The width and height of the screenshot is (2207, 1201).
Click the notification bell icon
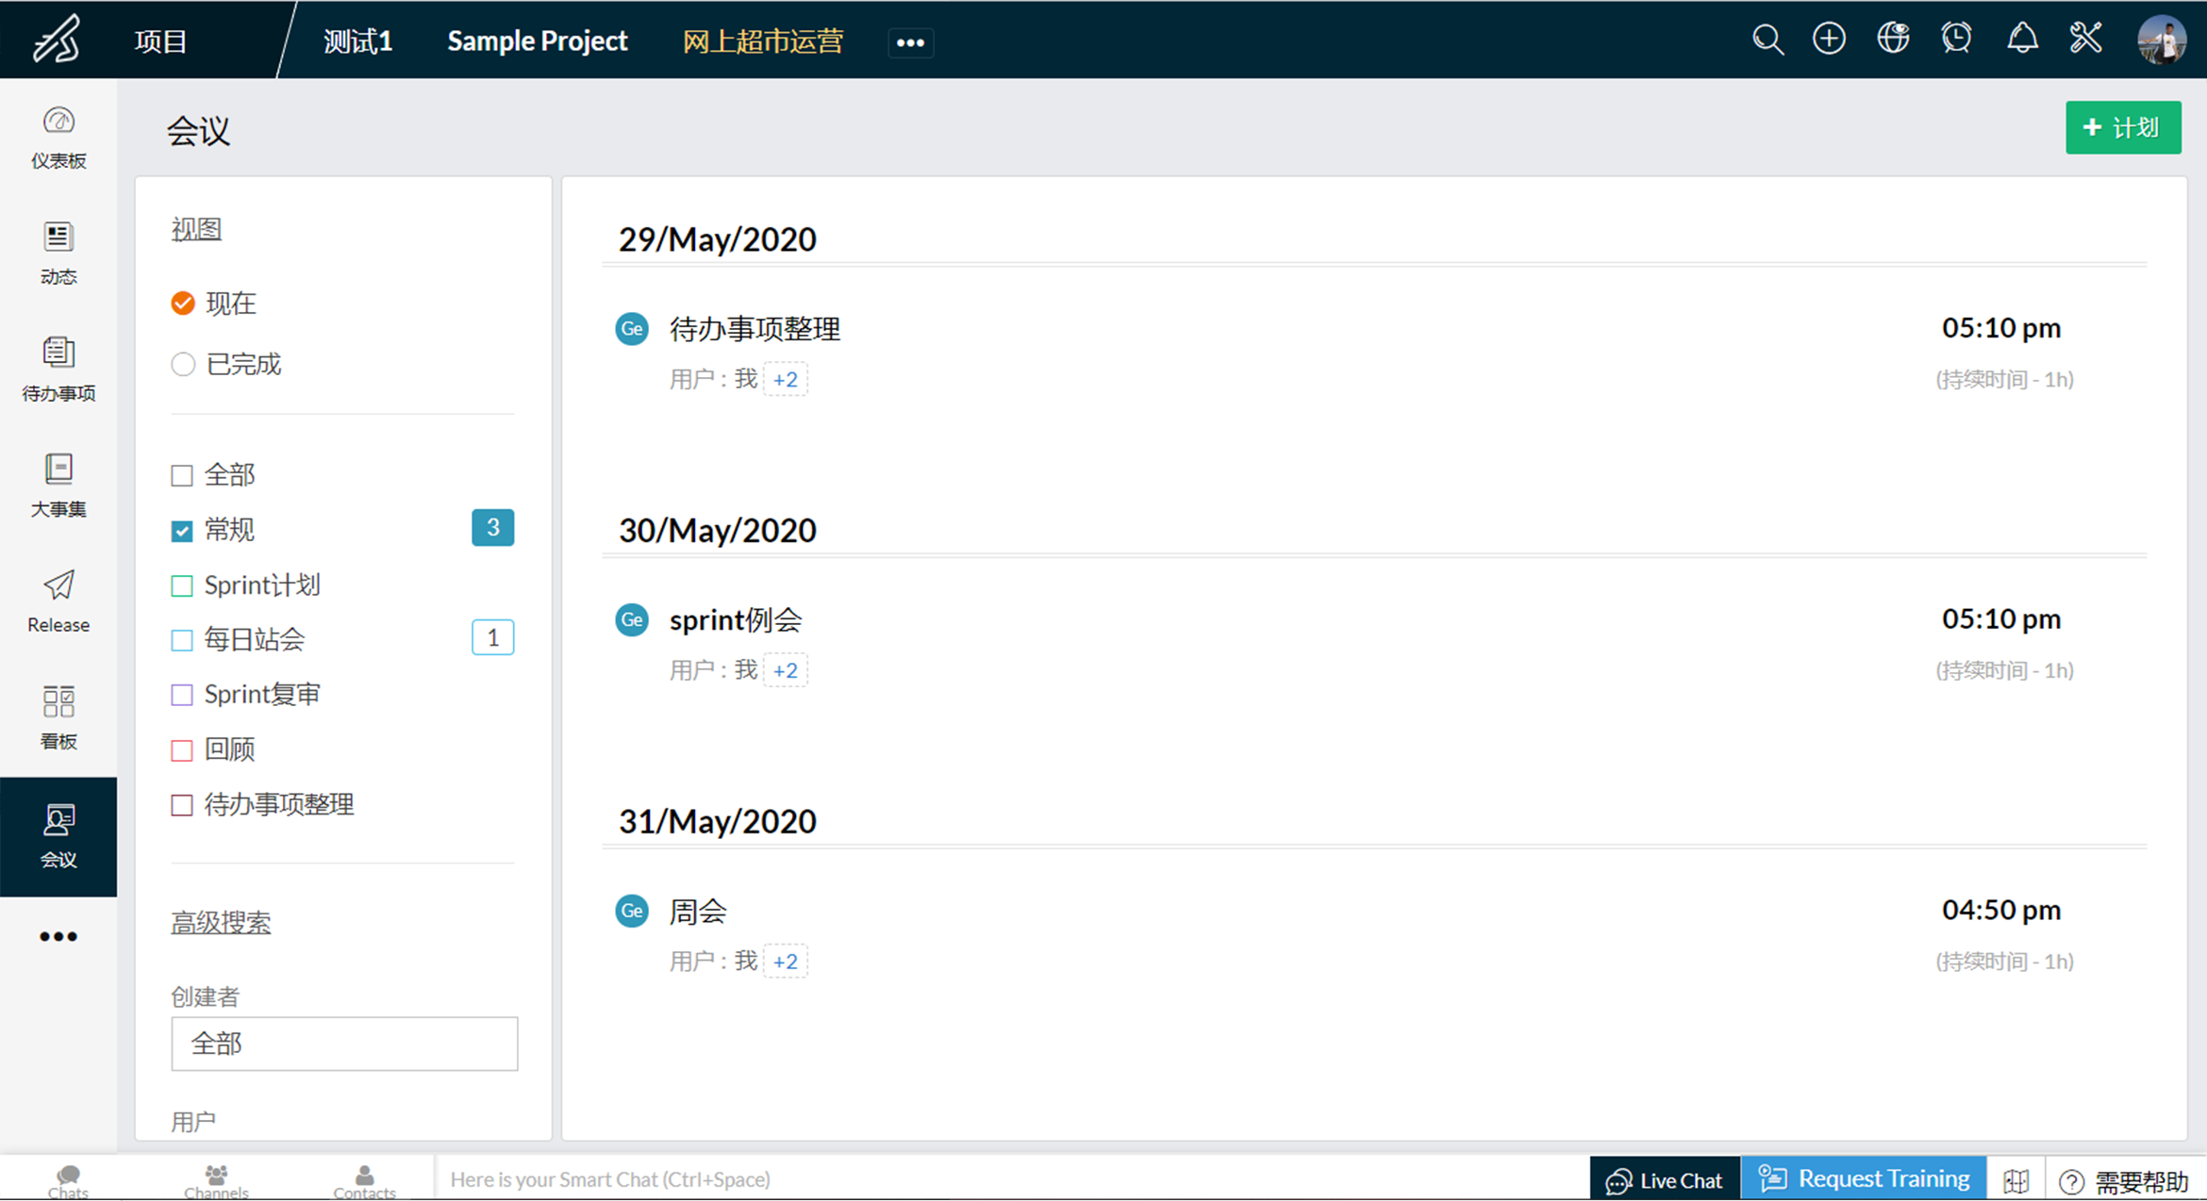2021,40
